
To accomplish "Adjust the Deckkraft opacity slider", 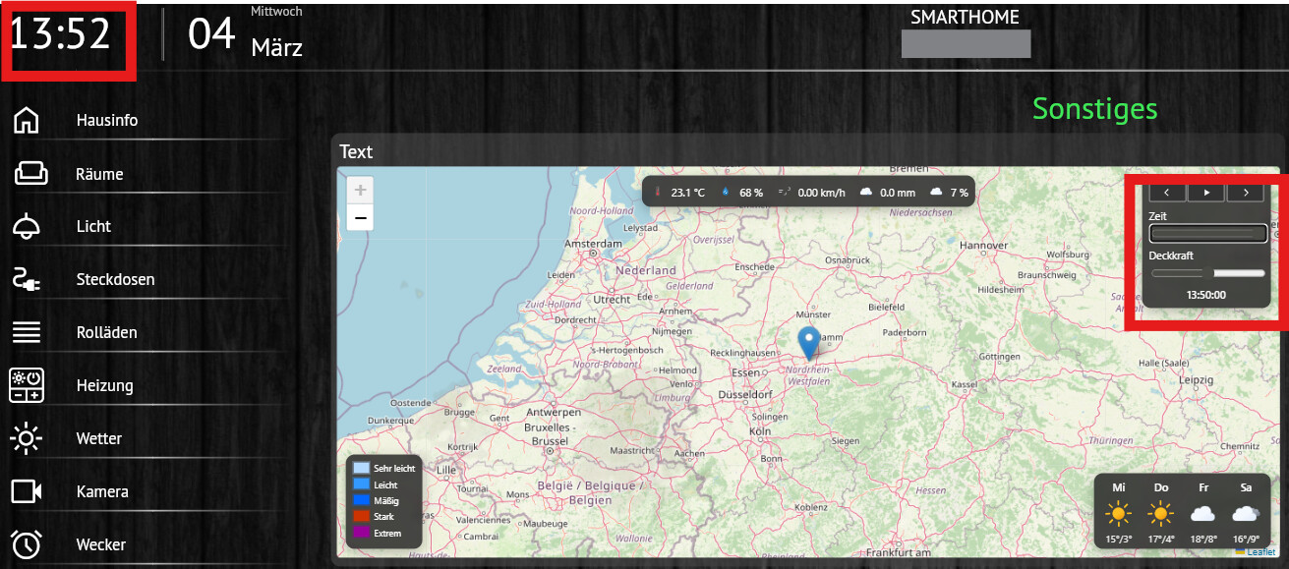I will click(1207, 273).
